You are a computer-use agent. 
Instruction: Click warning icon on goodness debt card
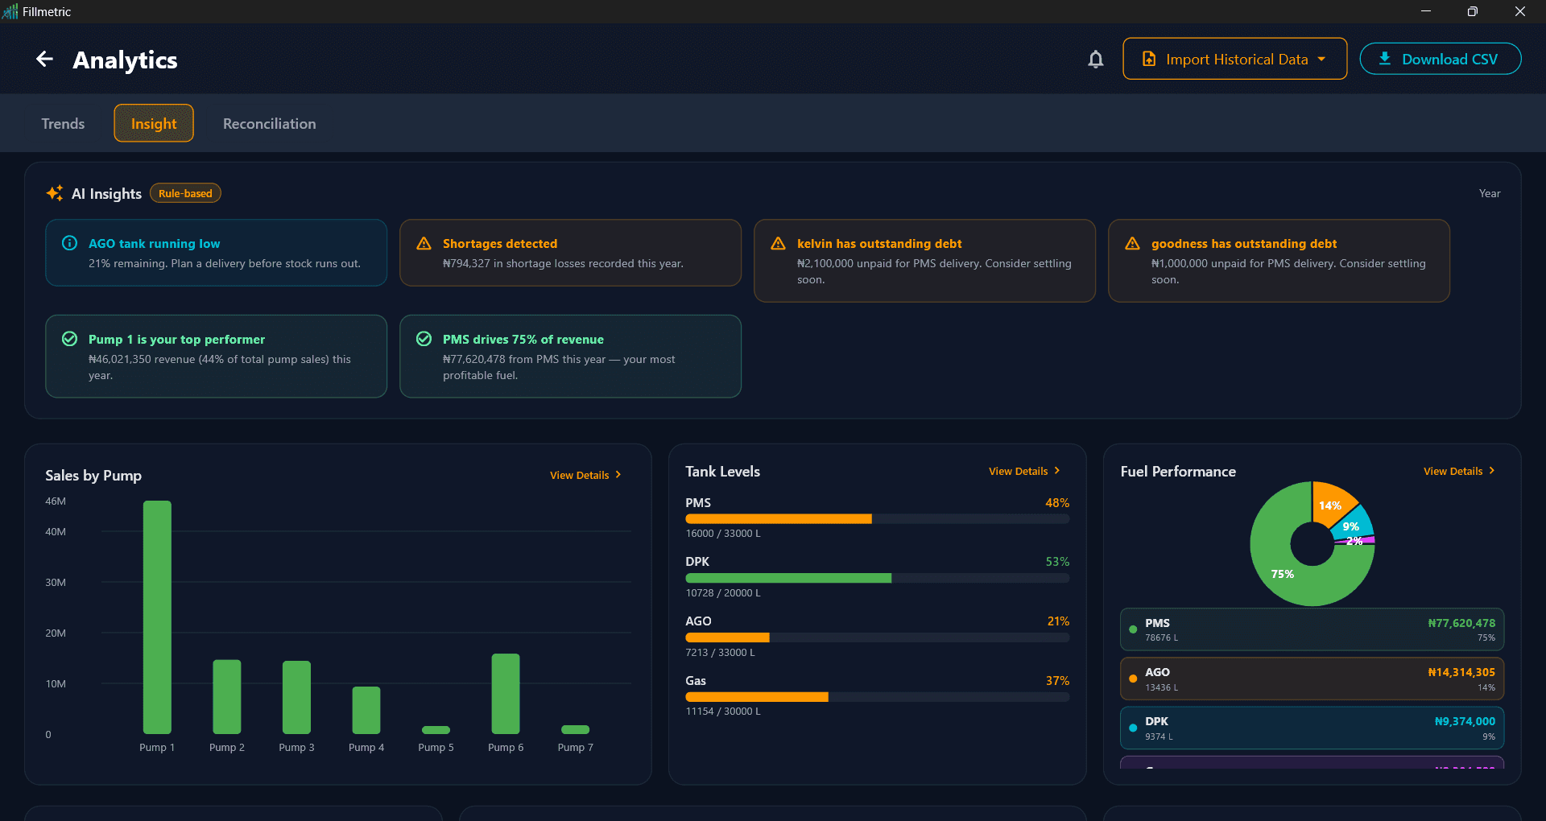1132,243
